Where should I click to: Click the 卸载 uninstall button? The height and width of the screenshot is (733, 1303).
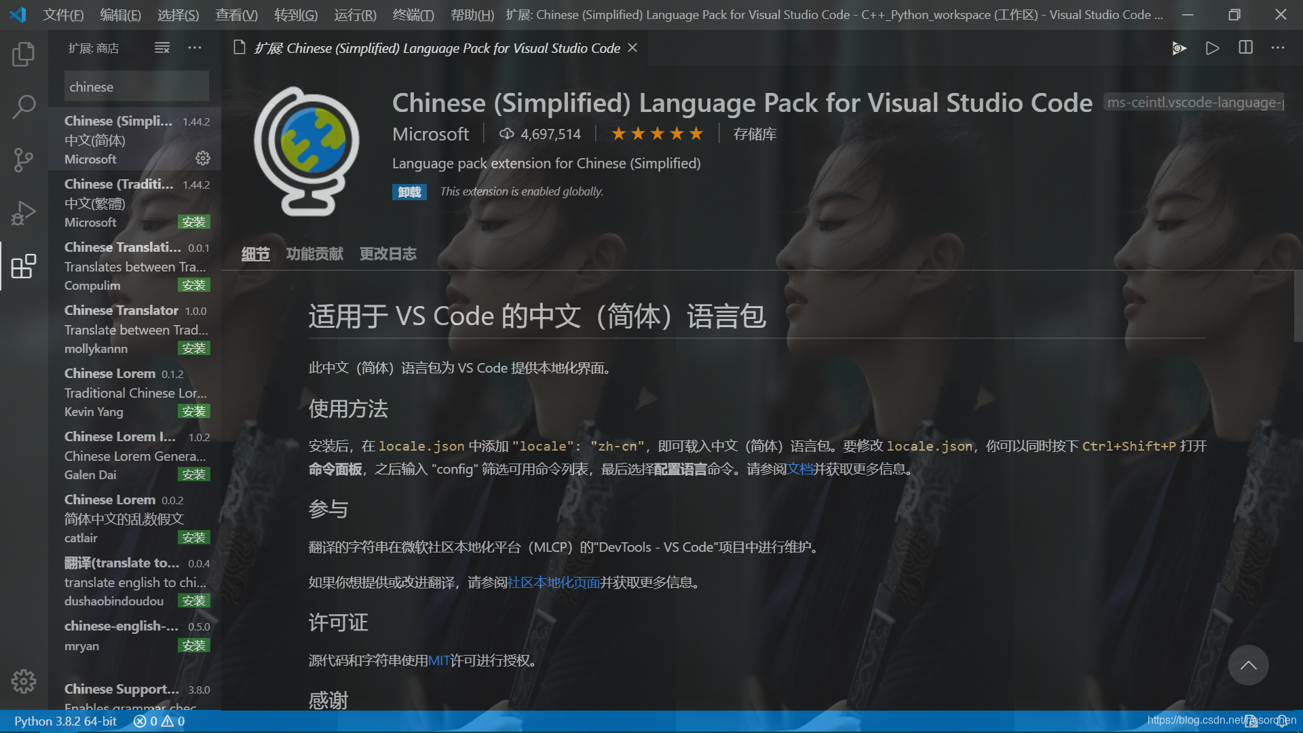point(409,192)
